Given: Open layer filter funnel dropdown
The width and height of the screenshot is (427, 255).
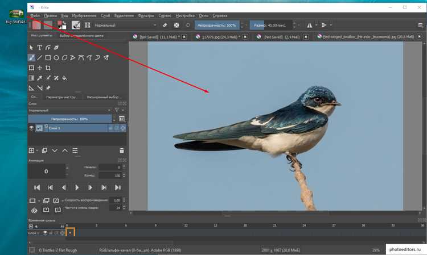Looking at the screenshot, I should (x=117, y=110).
